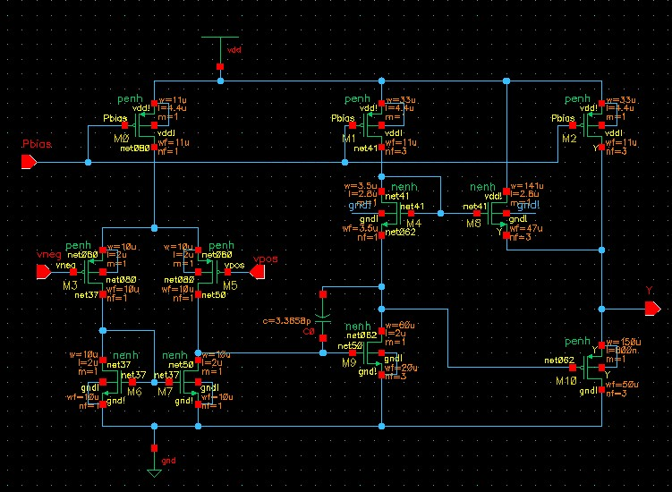Select the vdd supply symbol

pos(220,38)
